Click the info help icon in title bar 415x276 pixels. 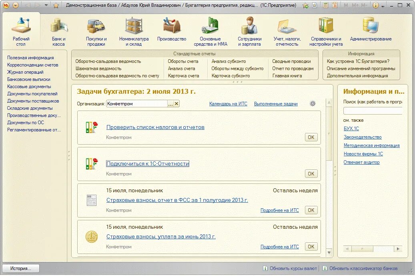pos(375,5)
